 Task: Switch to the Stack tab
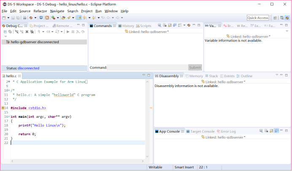tap(211, 76)
